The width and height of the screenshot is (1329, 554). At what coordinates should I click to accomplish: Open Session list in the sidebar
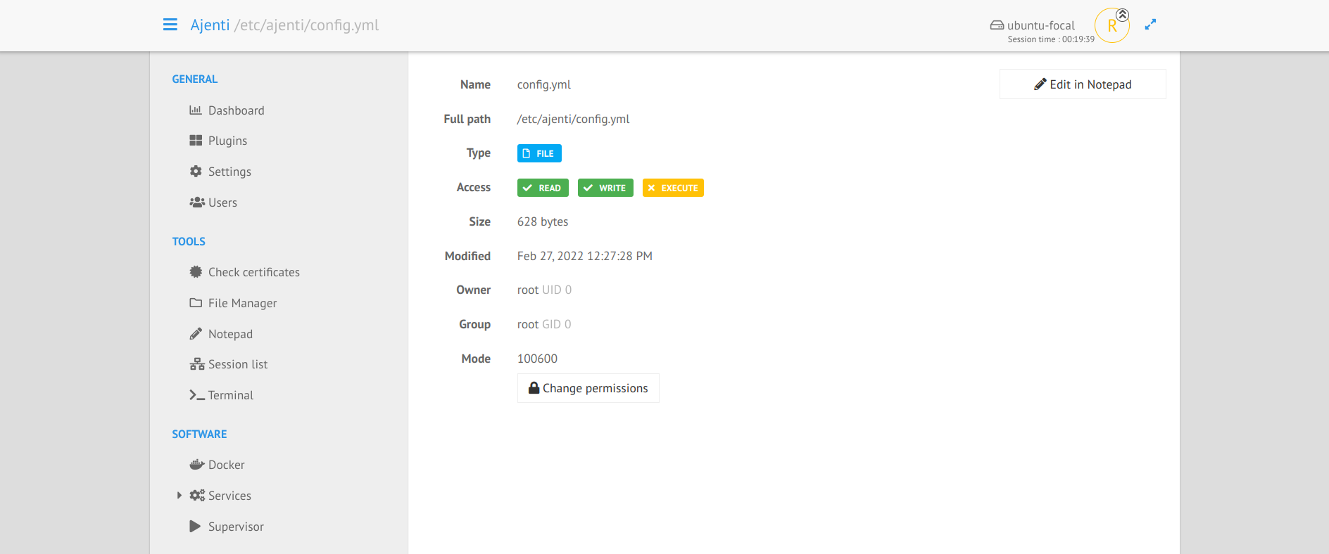pyautogui.click(x=238, y=364)
